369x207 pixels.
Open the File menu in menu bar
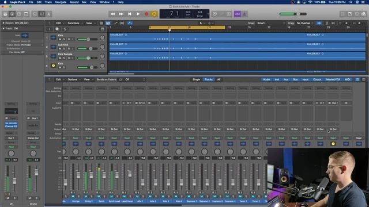(31, 2)
